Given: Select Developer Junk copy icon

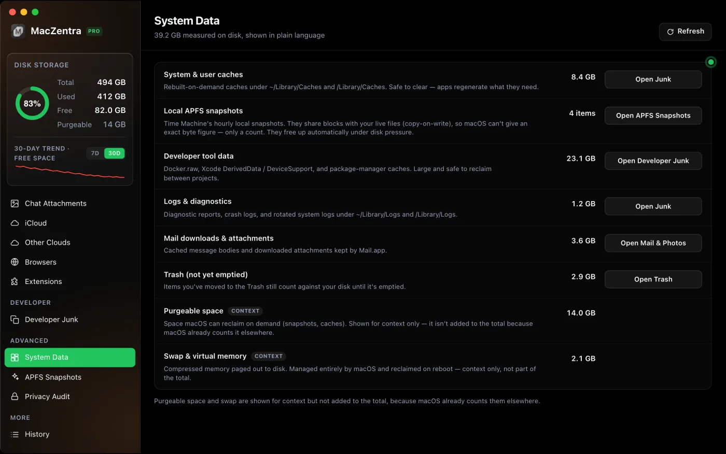Looking at the screenshot, I should pos(15,320).
